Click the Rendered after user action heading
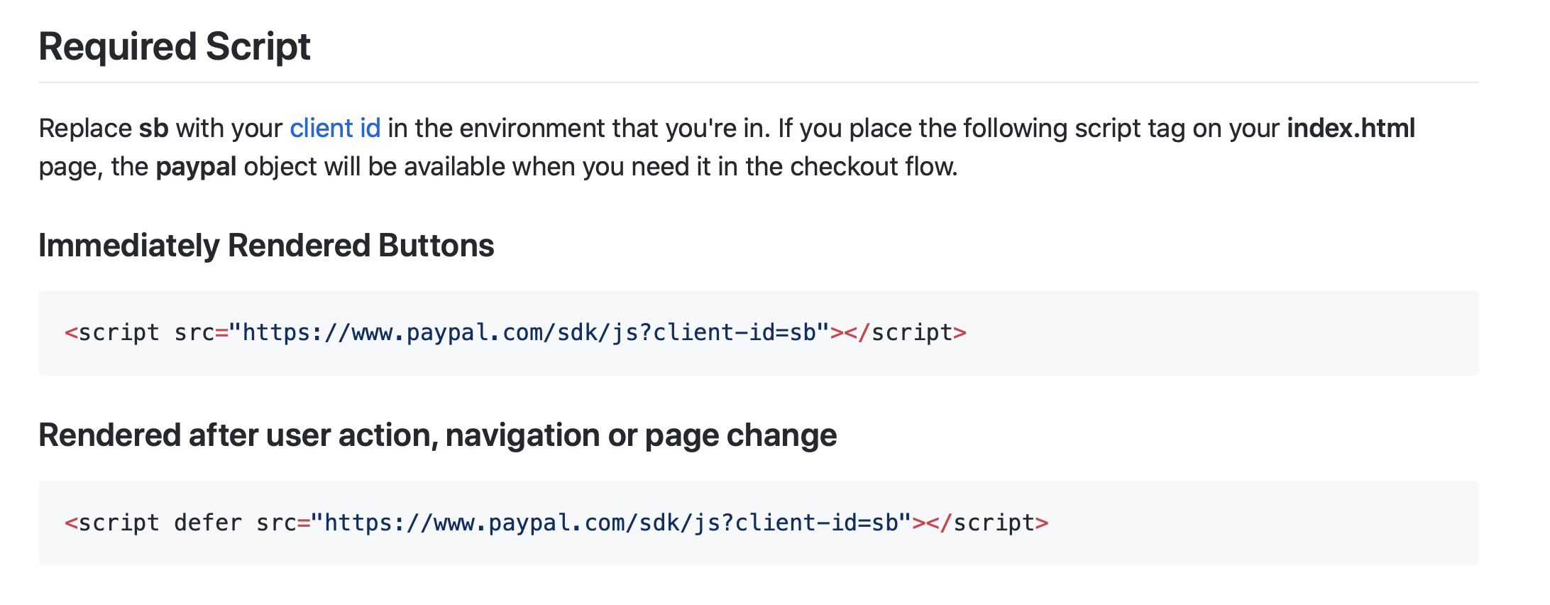The width and height of the screenshot is (1550, 605). click(x=438, y=435)
